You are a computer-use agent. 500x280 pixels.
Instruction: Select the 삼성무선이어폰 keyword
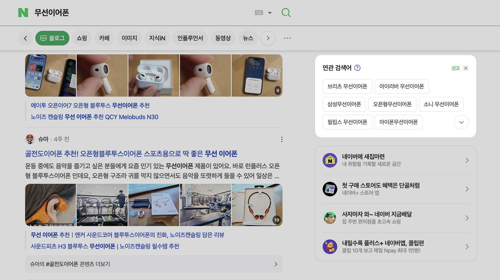[344, 104]
